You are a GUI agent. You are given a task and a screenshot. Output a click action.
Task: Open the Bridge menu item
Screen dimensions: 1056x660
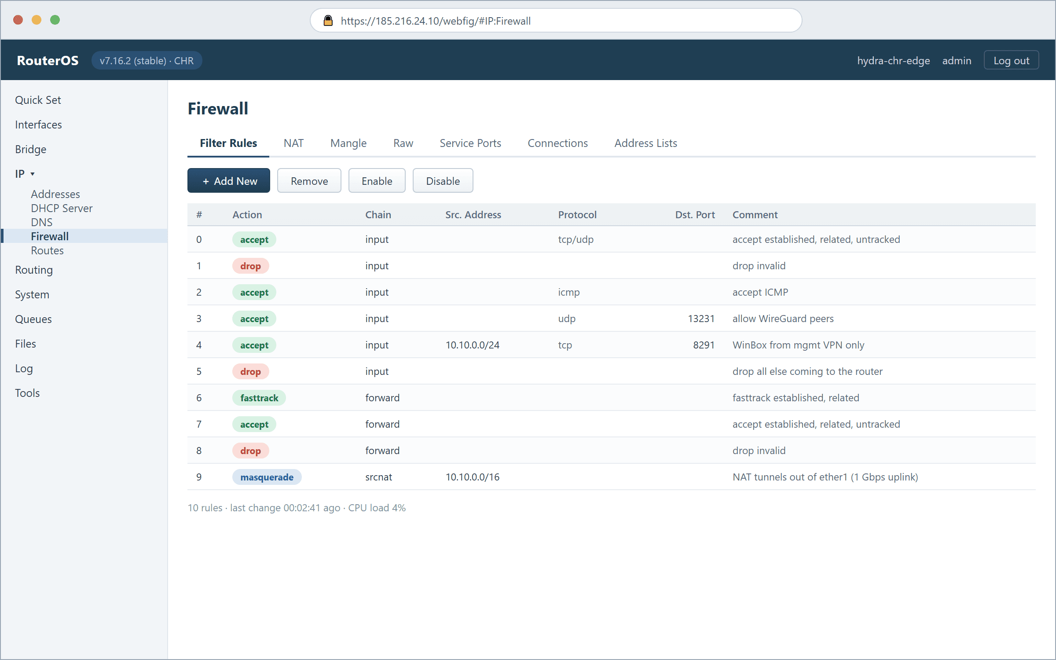pos(30,149)
